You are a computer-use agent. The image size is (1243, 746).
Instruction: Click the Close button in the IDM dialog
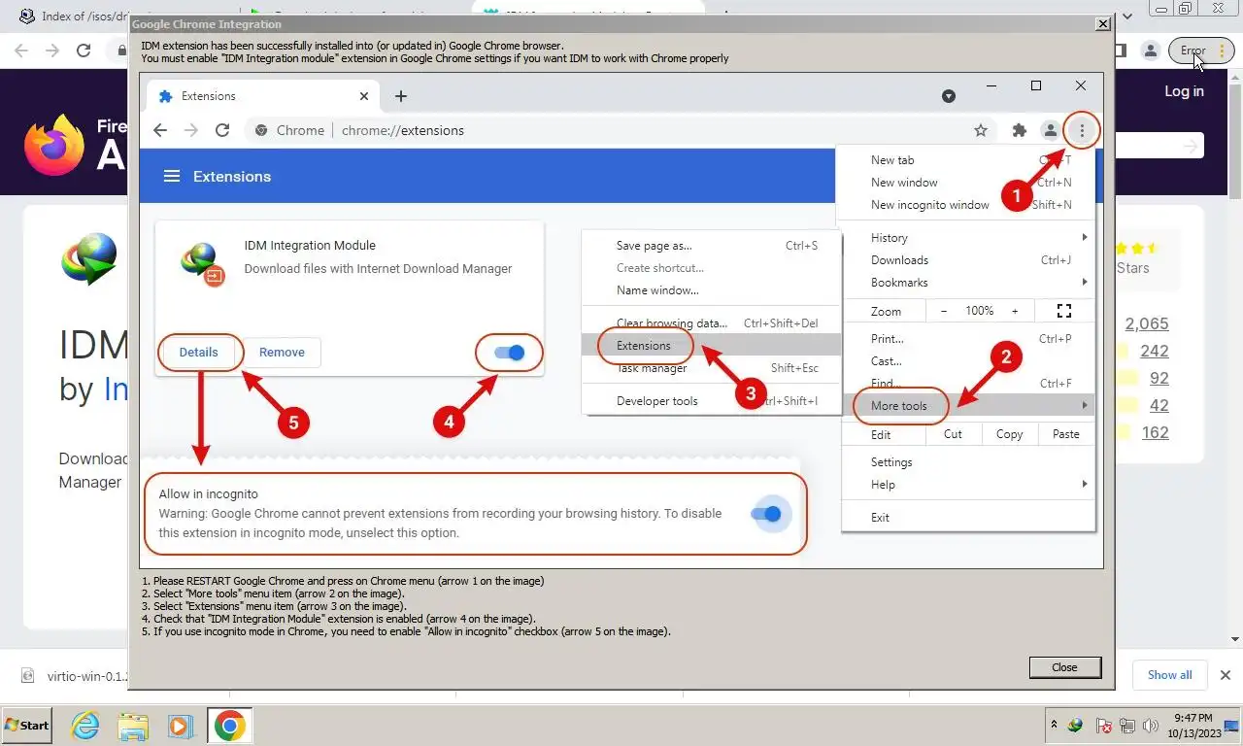click(x=1064, y=667)
